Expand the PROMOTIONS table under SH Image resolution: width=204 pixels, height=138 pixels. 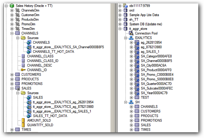(x=131, y=120)
